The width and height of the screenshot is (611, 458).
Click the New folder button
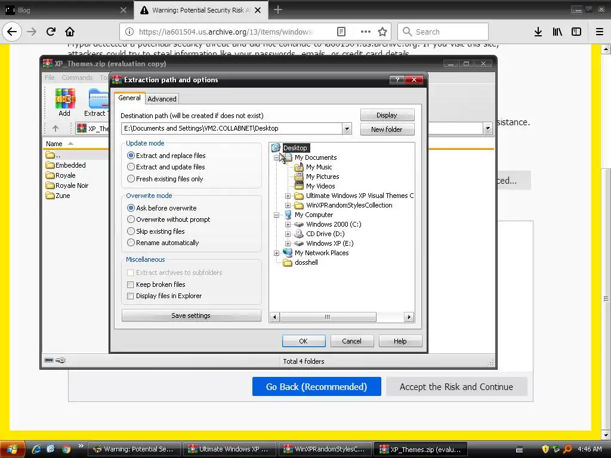(x=387, y=129)
